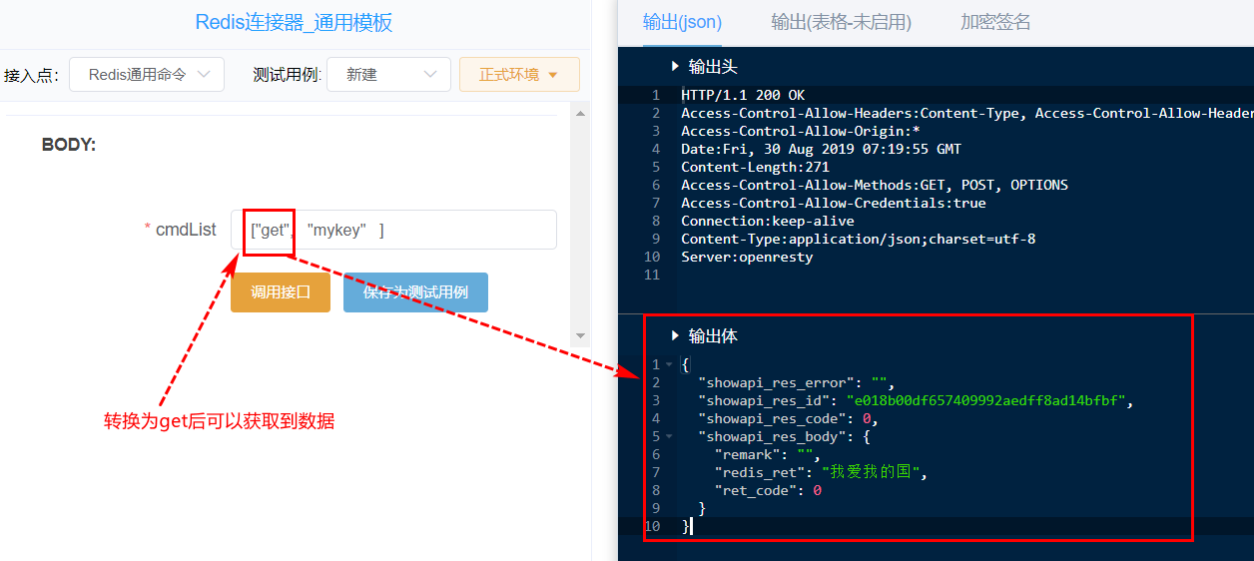Click the Date header line
The image size is (1254, 561).
tap(821, 149)
